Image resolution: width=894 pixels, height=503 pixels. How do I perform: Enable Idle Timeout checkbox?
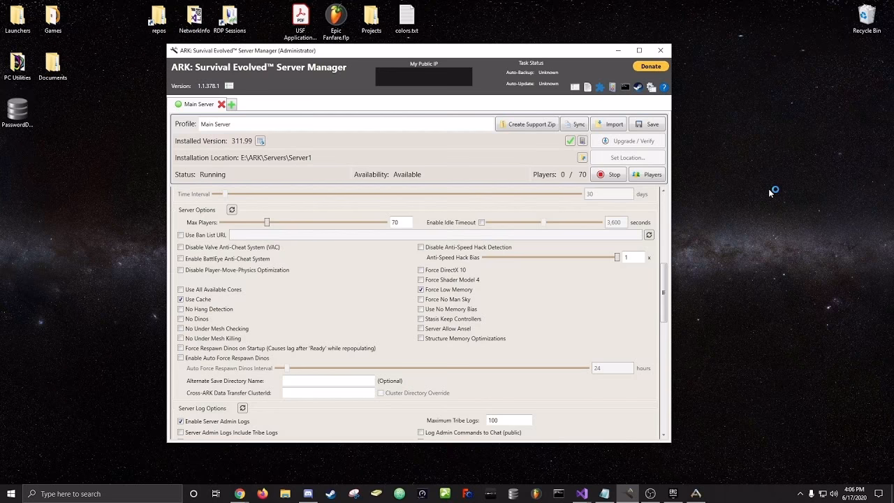point(481,223)
